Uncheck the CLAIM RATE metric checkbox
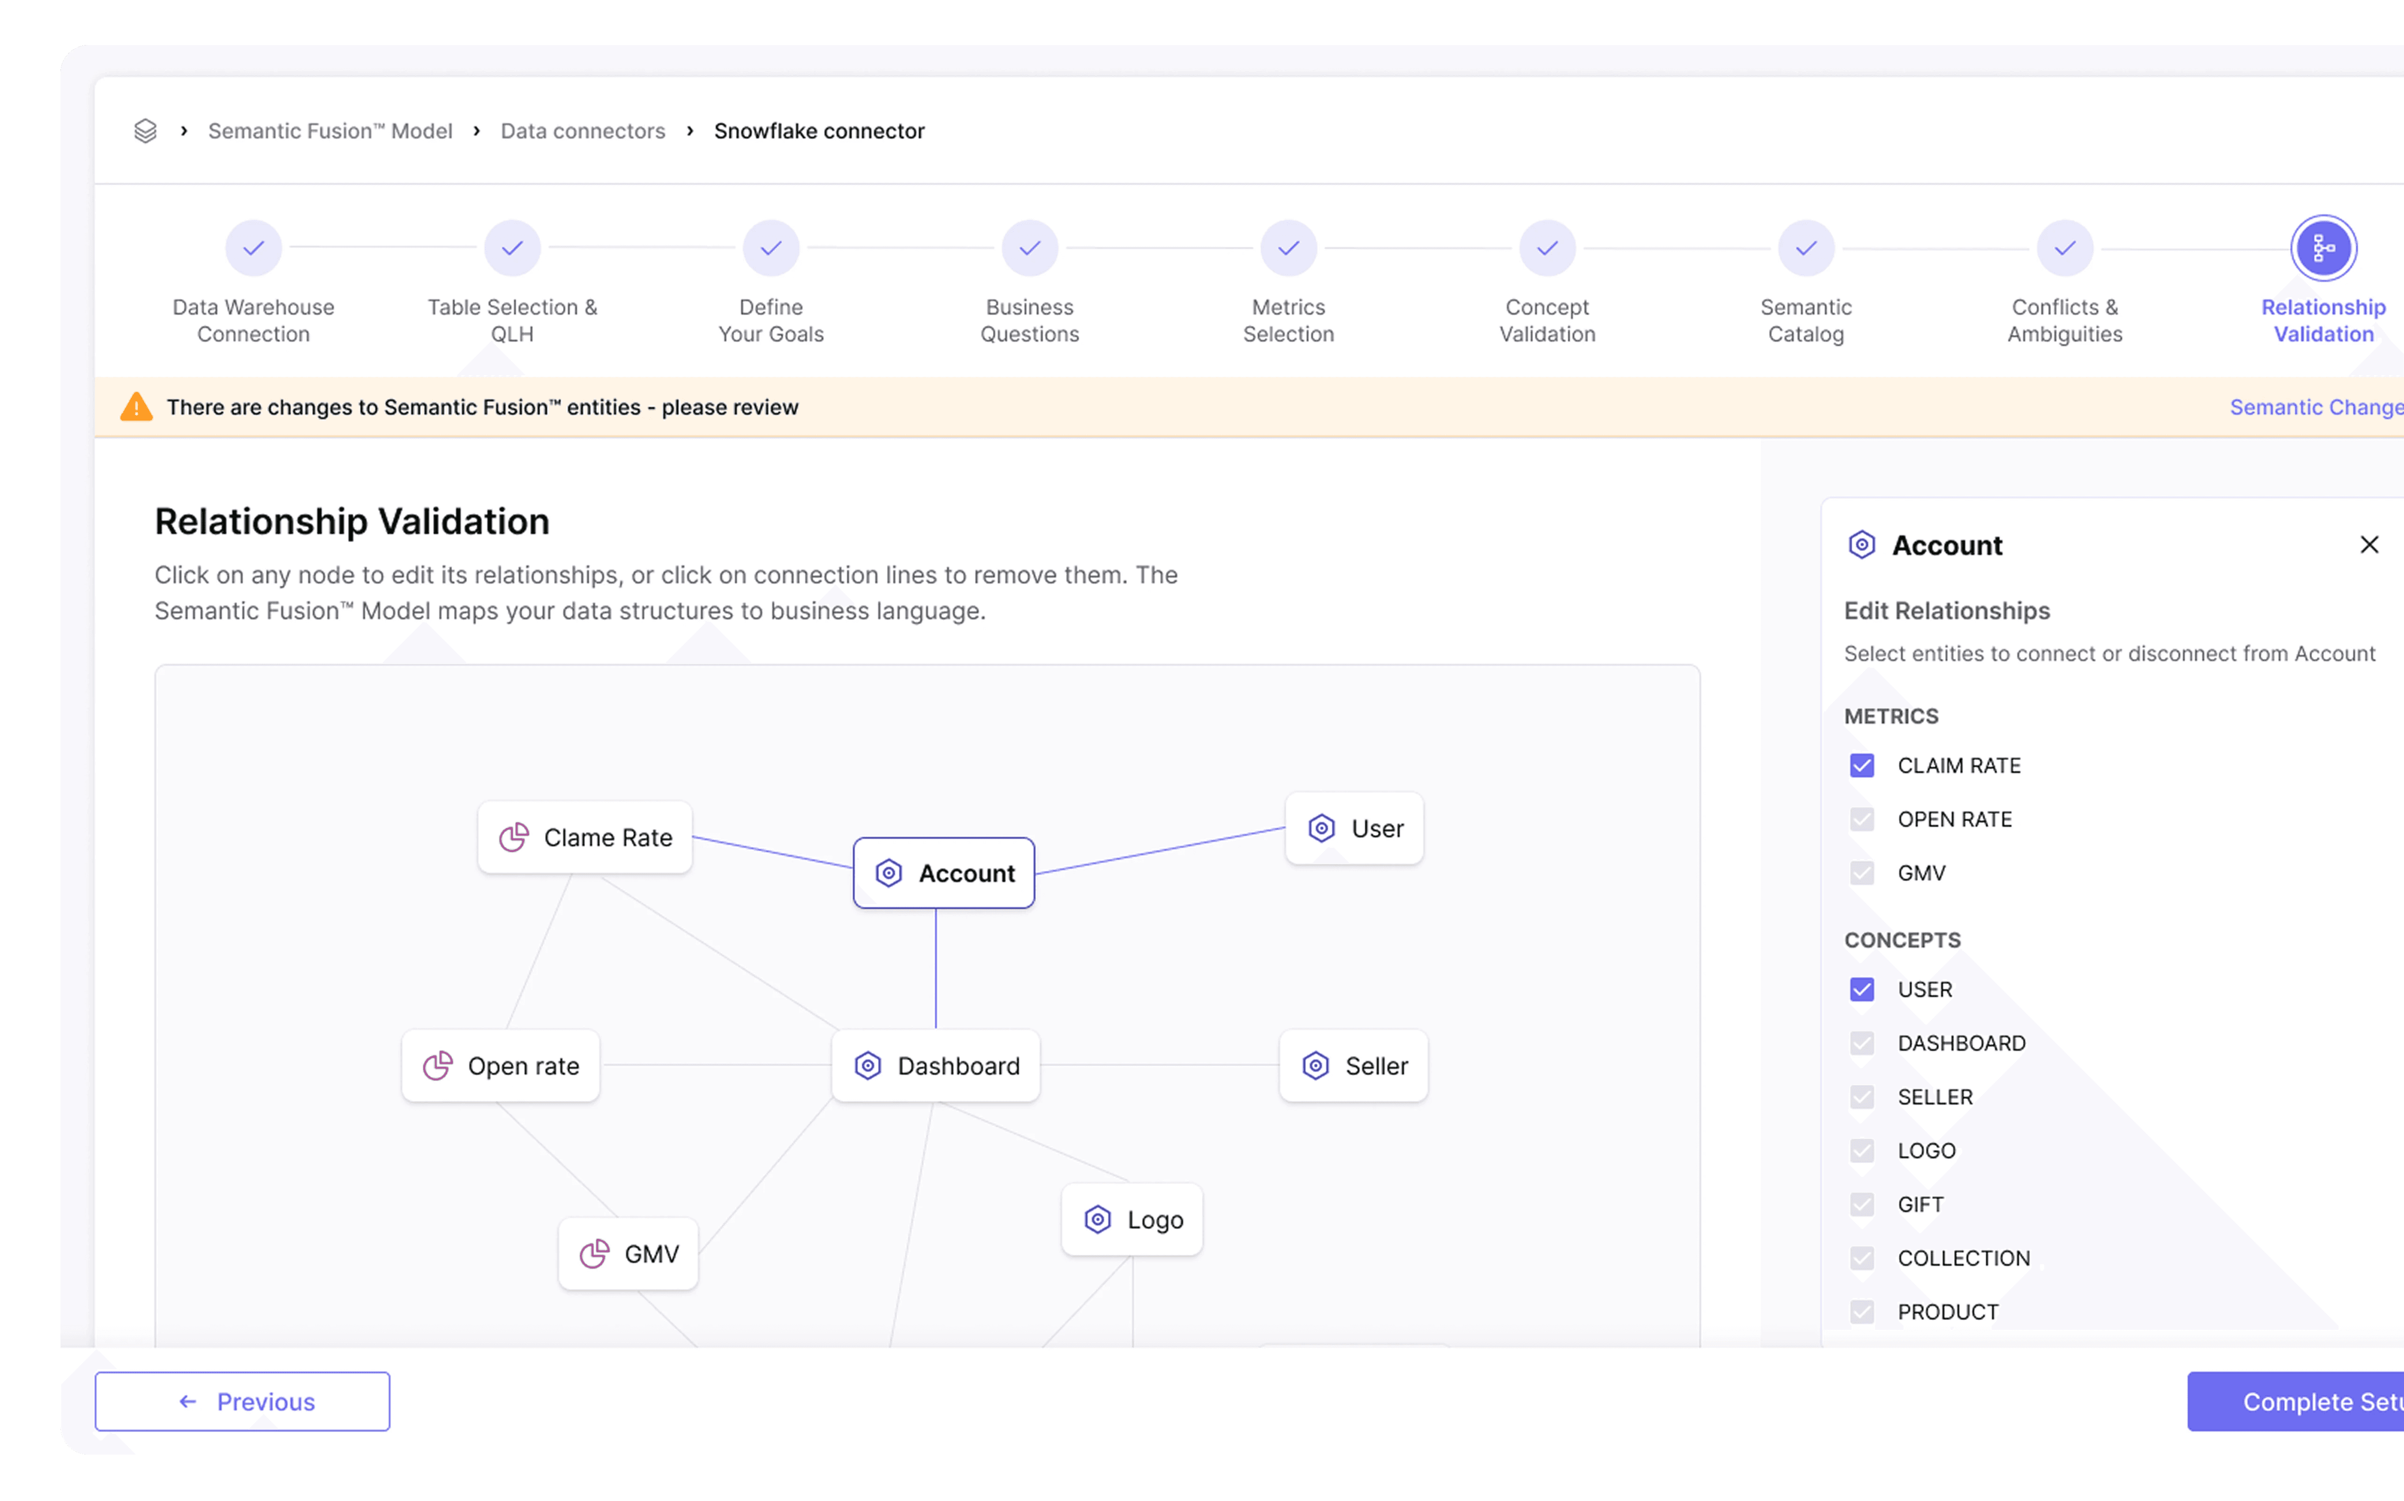This screenshot has height=1501, width=2404. click(1861, 765)
